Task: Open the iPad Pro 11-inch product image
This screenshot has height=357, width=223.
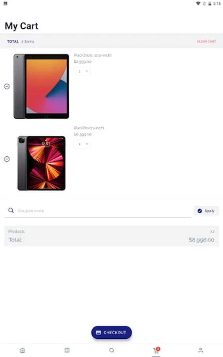Action: click(41, 163)
